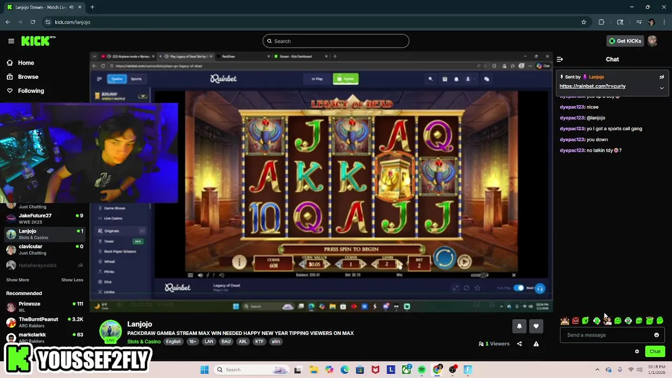
Task: Bookmark this tab star icon
Action: point(583,22)
